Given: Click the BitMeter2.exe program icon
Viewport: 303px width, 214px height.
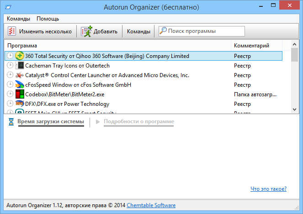Looking at the screenshot, I should pos(20,94).
